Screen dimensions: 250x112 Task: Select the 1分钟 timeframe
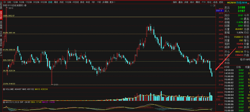click(15, 2)
